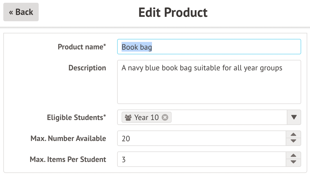Click empty area of Eligible Students field
The height and width of the screenshot is (176, 310).
(229, 117)
